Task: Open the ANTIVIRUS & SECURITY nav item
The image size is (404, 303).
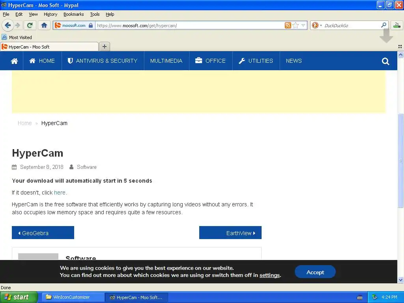Action: tap(103, 61)
